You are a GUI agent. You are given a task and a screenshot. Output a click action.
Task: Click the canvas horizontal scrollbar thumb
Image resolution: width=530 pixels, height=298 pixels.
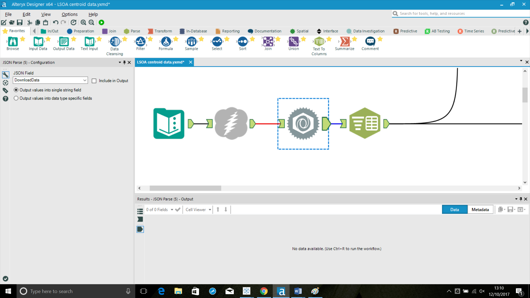185,188
